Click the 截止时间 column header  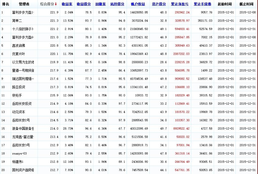[246, 4]
